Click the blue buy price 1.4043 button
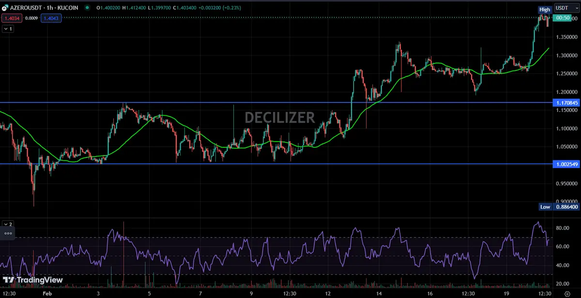The height and width of the screenshot is (298, 581). 50,18
